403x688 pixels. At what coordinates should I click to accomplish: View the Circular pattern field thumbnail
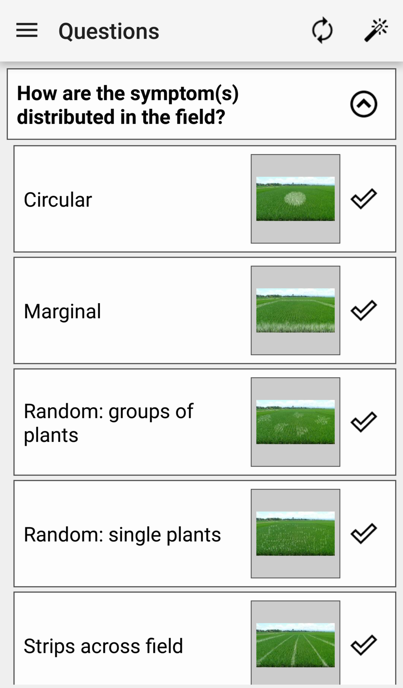pos(296,199)
